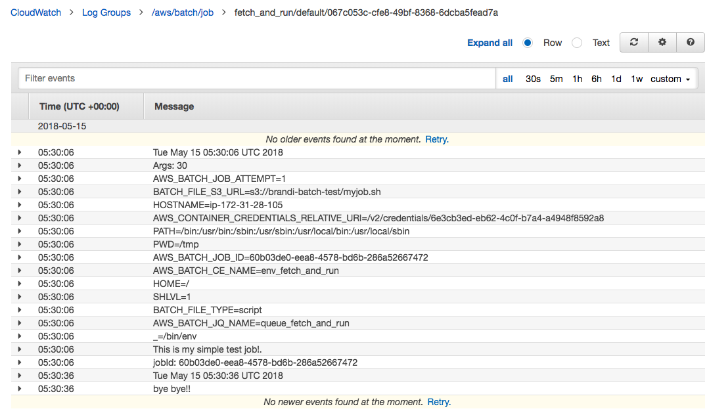
Task: Select the 1h time range filter
Action: pos(577,79)
